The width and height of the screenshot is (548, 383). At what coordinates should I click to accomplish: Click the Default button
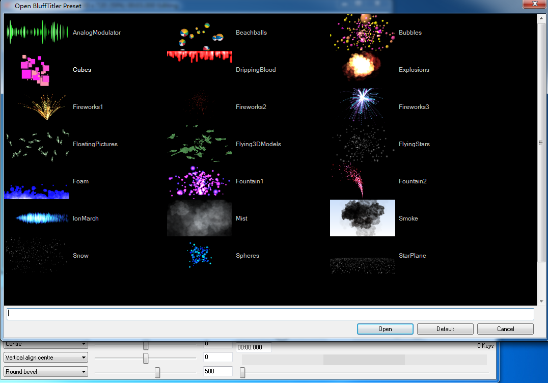pyautogui.click(x=445, y=329)
